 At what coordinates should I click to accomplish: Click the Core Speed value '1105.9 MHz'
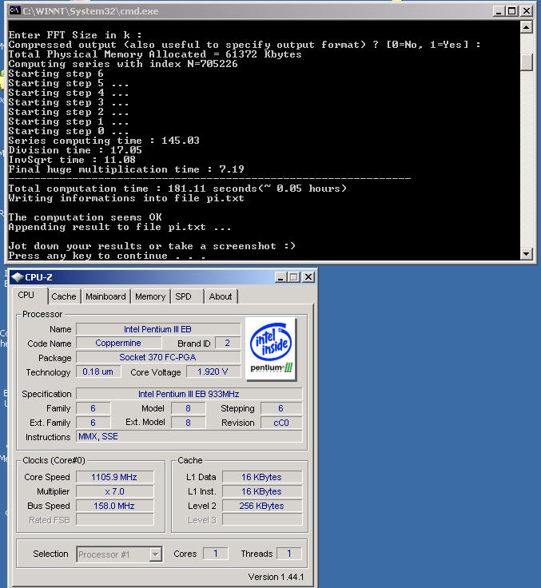coord(115,477)
